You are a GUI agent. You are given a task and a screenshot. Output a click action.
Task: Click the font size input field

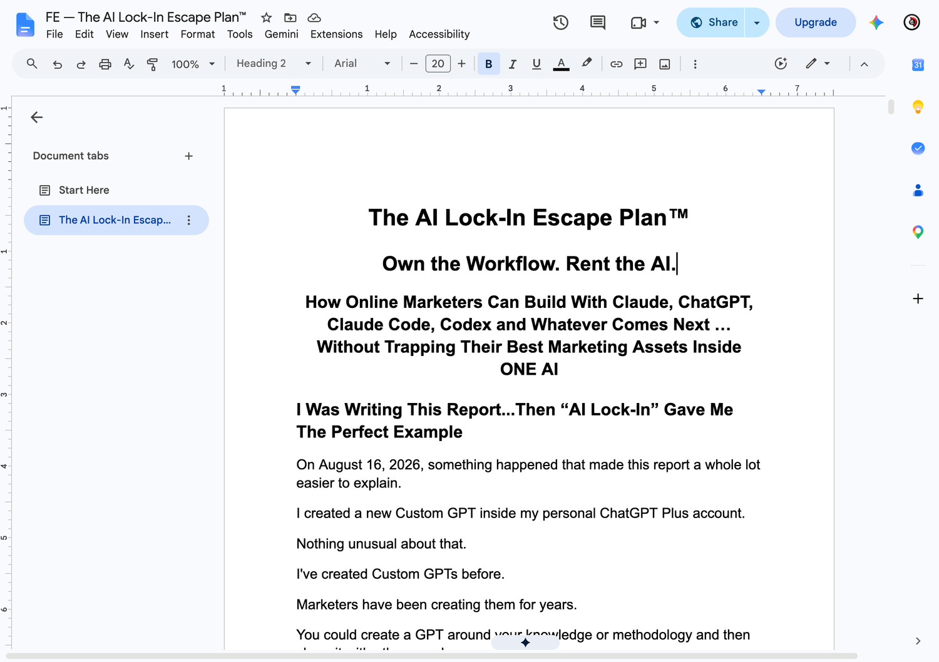(438, 64)
